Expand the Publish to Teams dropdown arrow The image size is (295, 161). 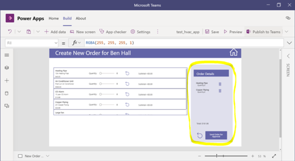pyautogui.click(x=286, y=31)
